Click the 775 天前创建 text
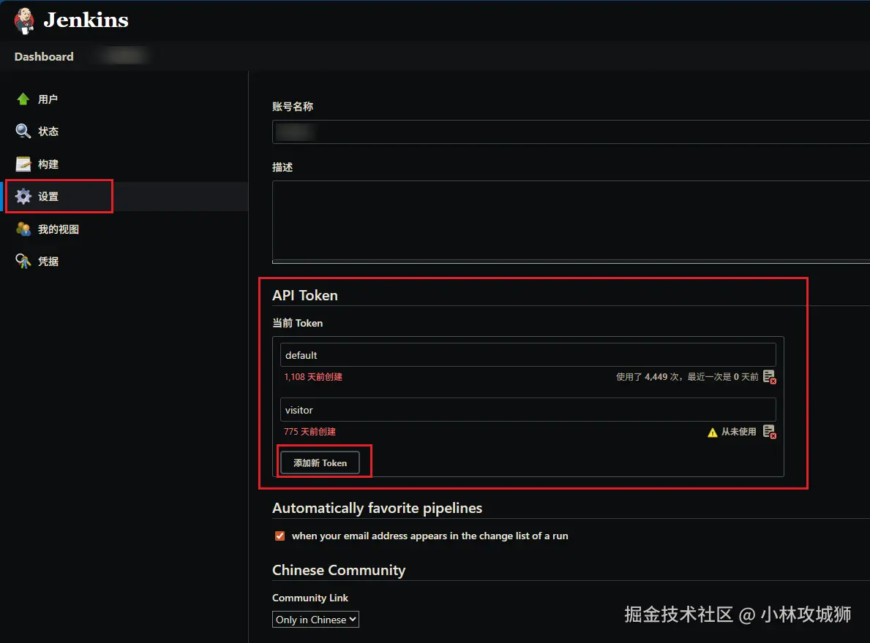Screen dimensions: 870x643 pos(310,431)
